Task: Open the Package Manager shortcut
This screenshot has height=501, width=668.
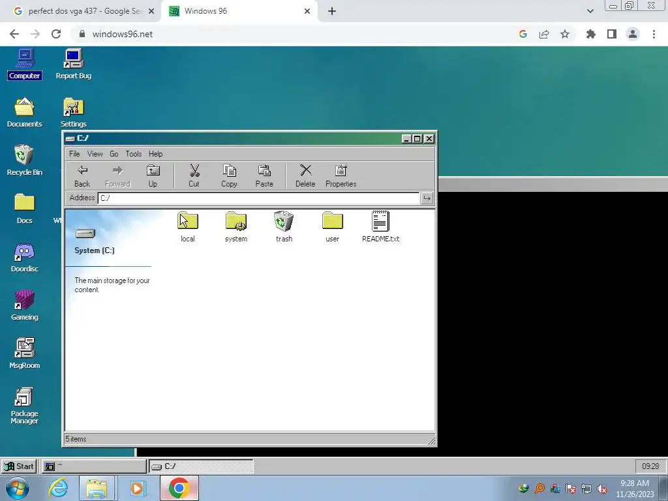Action: pyautogui.click(x=25, y=406)
